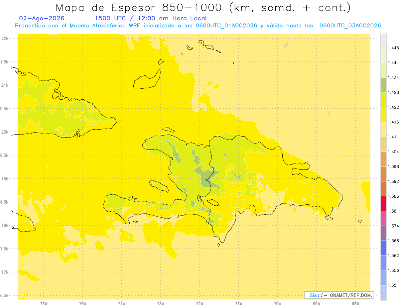Click the '1.404' legend value
The width and height of the screenshot is (399, 308).
394,152
